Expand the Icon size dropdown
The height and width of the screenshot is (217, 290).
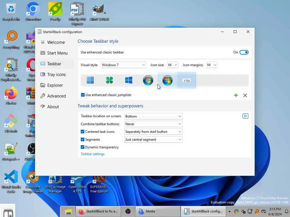point(172,65)
